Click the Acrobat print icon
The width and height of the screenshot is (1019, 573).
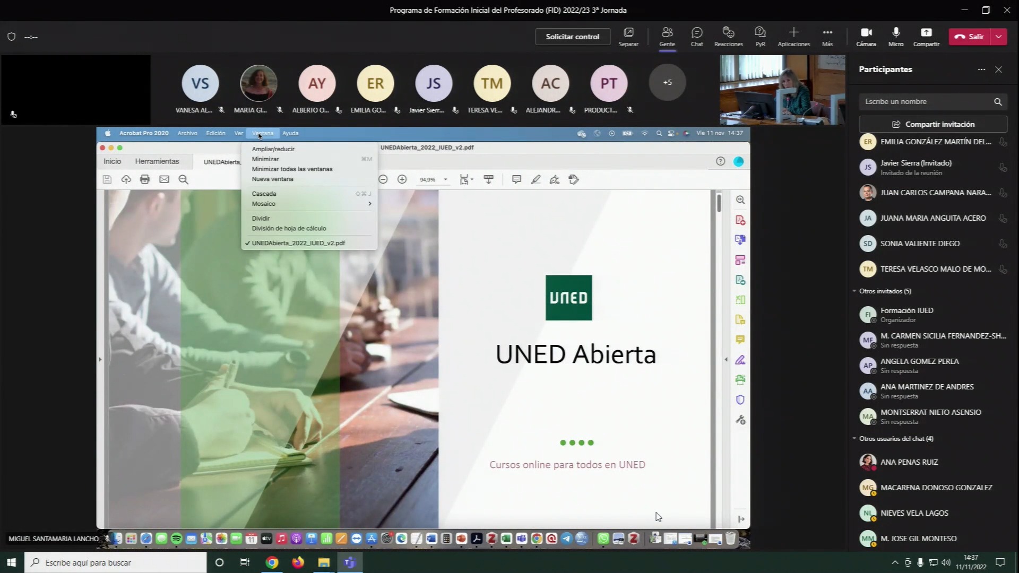[145, 179]
